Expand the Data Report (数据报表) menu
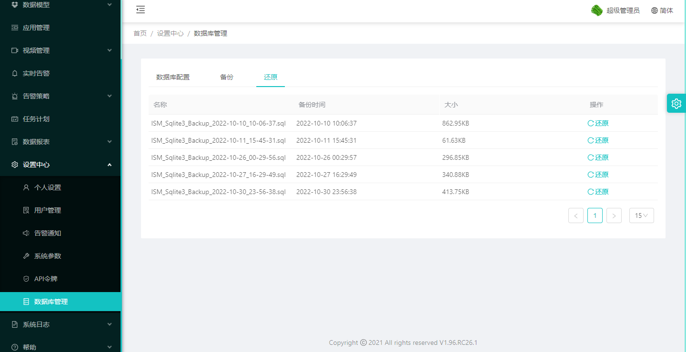 coord(60,142)
